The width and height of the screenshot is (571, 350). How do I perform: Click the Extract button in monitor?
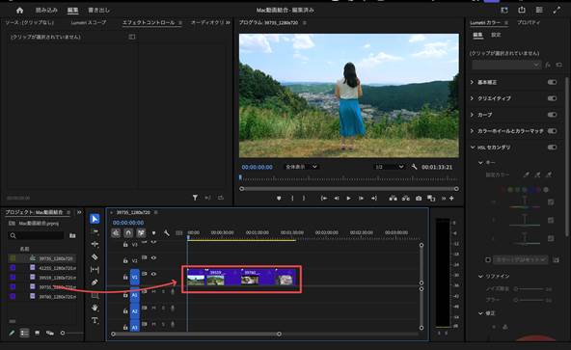tap(406, 198)
